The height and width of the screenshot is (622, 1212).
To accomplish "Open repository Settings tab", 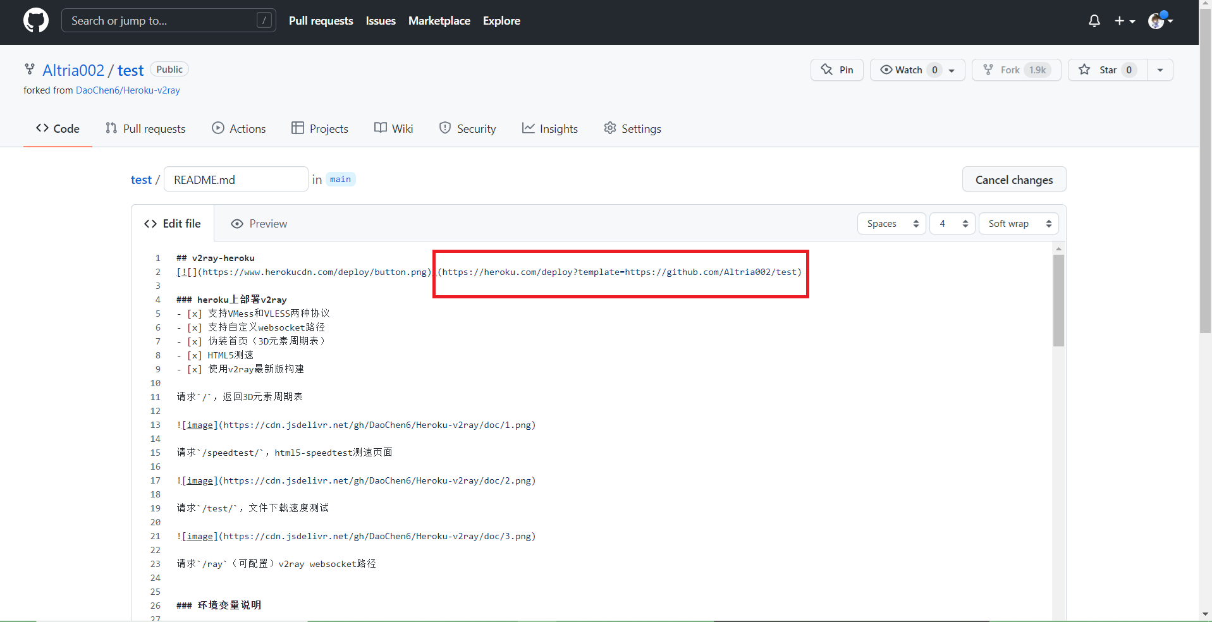I will [632, 129].
